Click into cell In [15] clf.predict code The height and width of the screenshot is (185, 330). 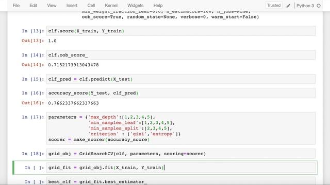click(x=180, y=79)
